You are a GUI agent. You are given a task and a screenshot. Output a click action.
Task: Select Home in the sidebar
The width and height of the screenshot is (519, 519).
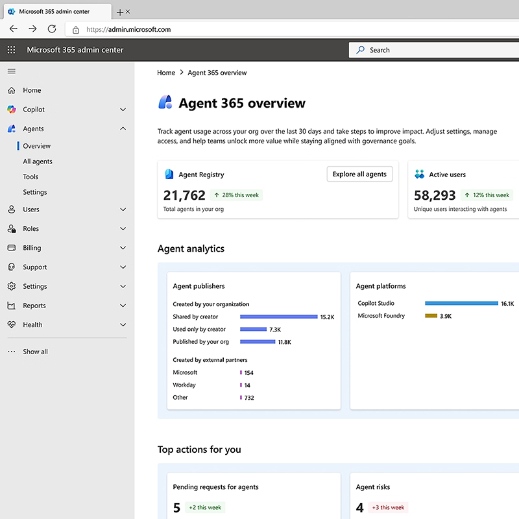32,90
